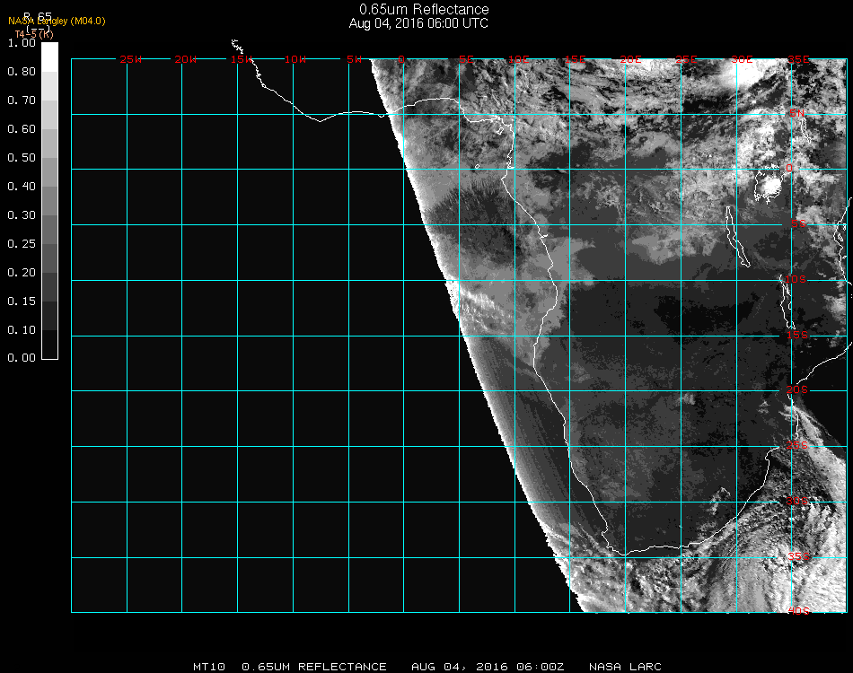Image resolution: width=853 pixels, height=673 pixels.
Task: Click the 25W longitude label
Action: tap(130, 59)
